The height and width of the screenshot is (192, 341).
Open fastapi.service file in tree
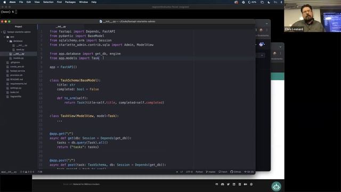tap(18, 71)
